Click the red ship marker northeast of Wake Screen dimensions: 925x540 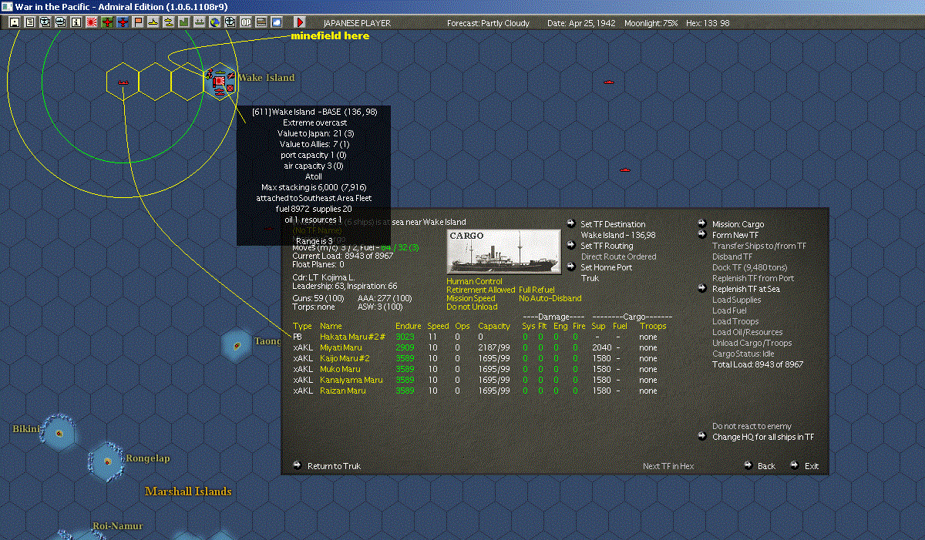click(x=608, y=81)
